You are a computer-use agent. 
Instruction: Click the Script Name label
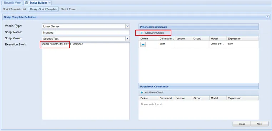click(14, 32)
